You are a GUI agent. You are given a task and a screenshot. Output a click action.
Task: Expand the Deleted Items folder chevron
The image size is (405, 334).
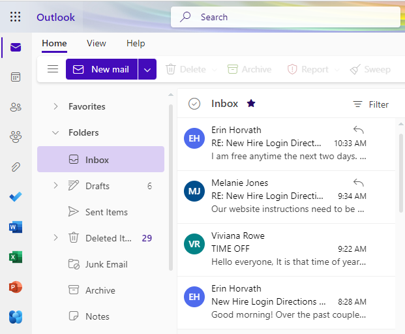coord(55,237)
